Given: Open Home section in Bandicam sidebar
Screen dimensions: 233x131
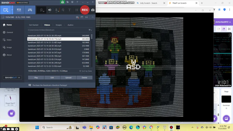Looking at the screenshot, I should tap(8, 25).
